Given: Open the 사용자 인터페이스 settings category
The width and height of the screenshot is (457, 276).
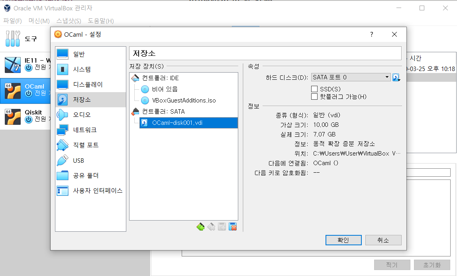Looking at the screenshot, I should tap(90, 191).
